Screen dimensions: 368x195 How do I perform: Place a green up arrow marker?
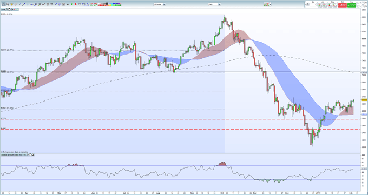click(x=71, y=4)
